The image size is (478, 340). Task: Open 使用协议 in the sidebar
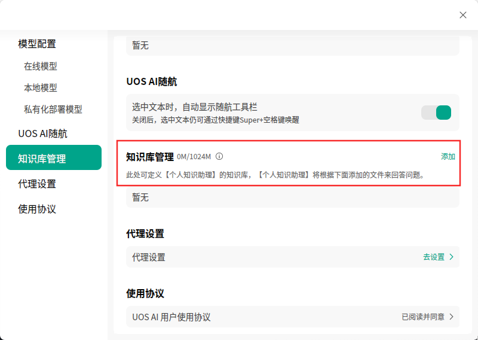pos(37,210)
